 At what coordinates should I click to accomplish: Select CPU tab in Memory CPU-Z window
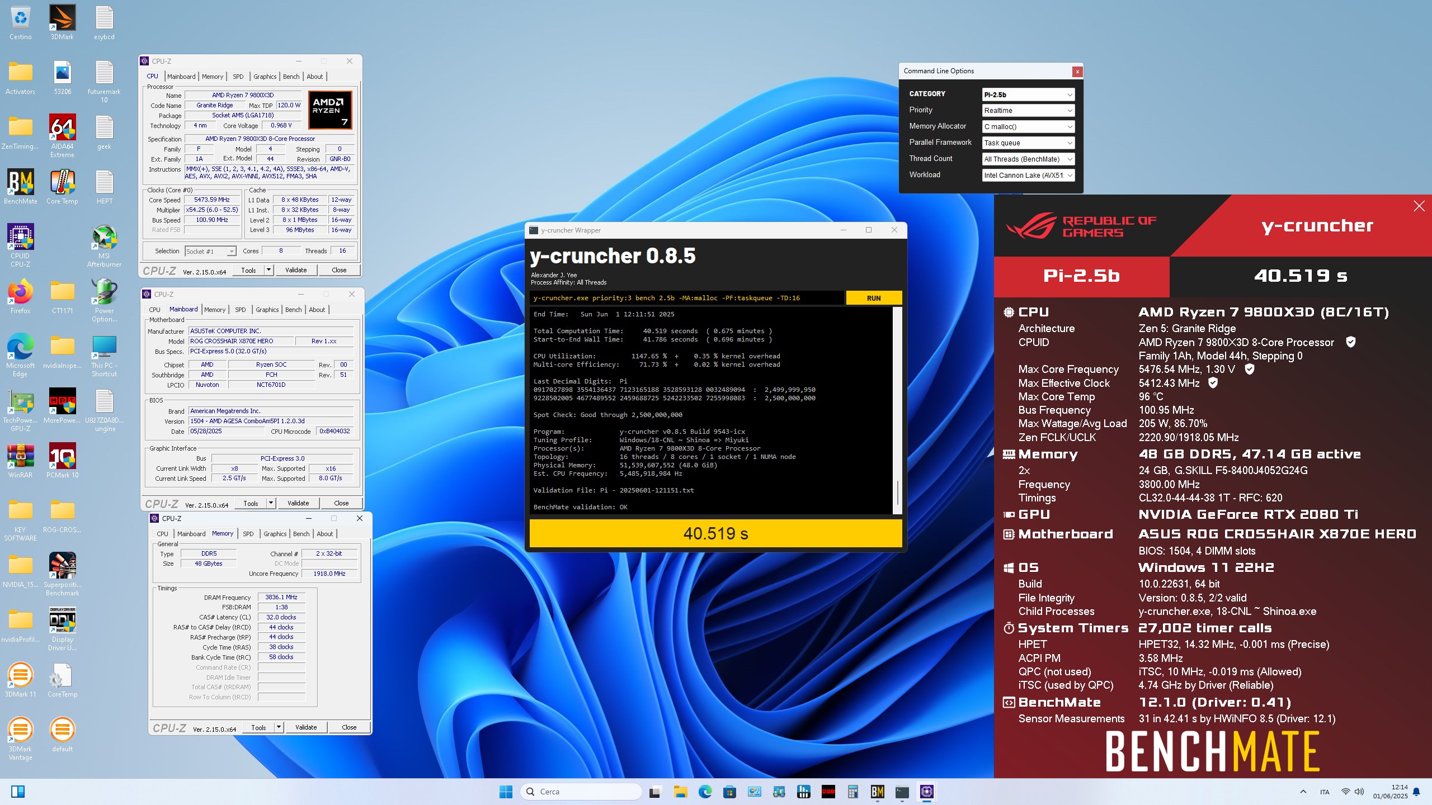click(x=162, y=534)
